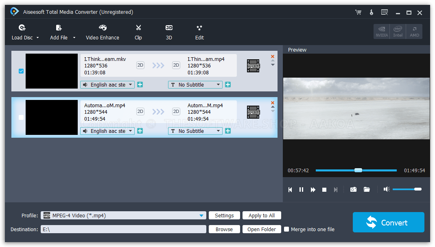Open audio track dropdown for I.Think...eam.mkv
Viewport: 435px width, 247px height.
click(x=107, y=85)
